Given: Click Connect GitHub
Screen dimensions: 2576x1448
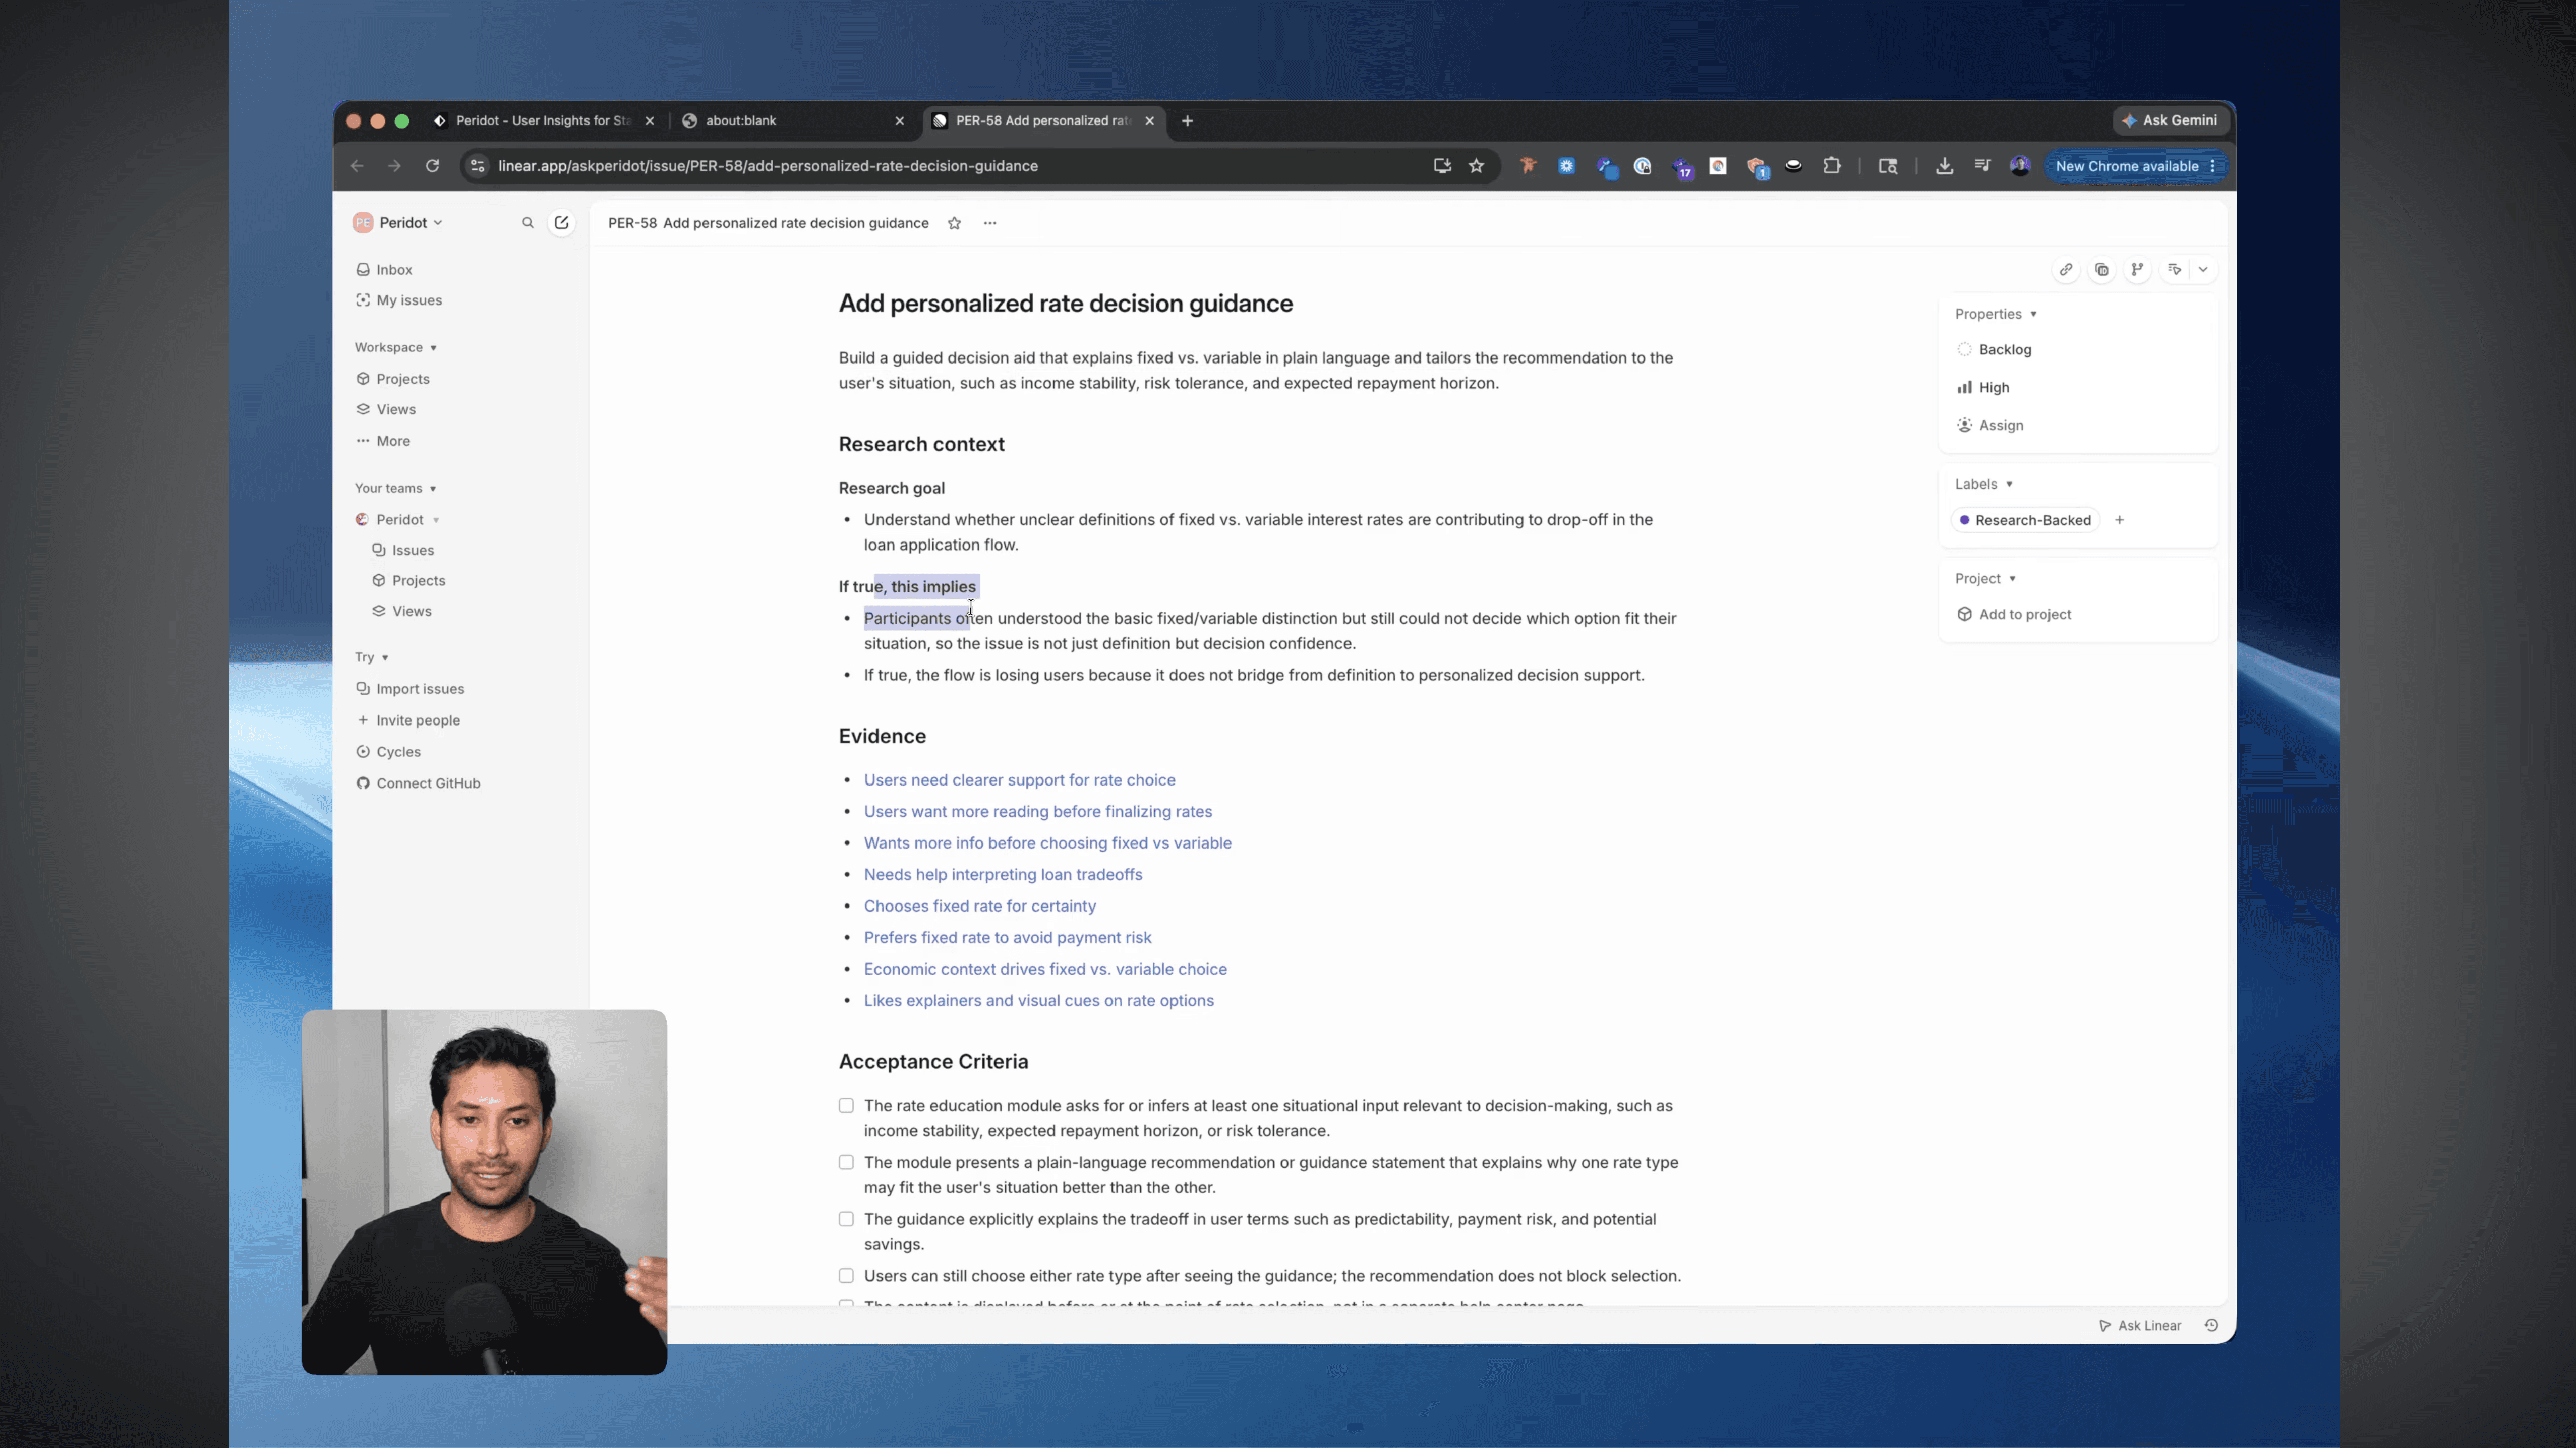Looking at the screenshot, I should pos(418,783).
